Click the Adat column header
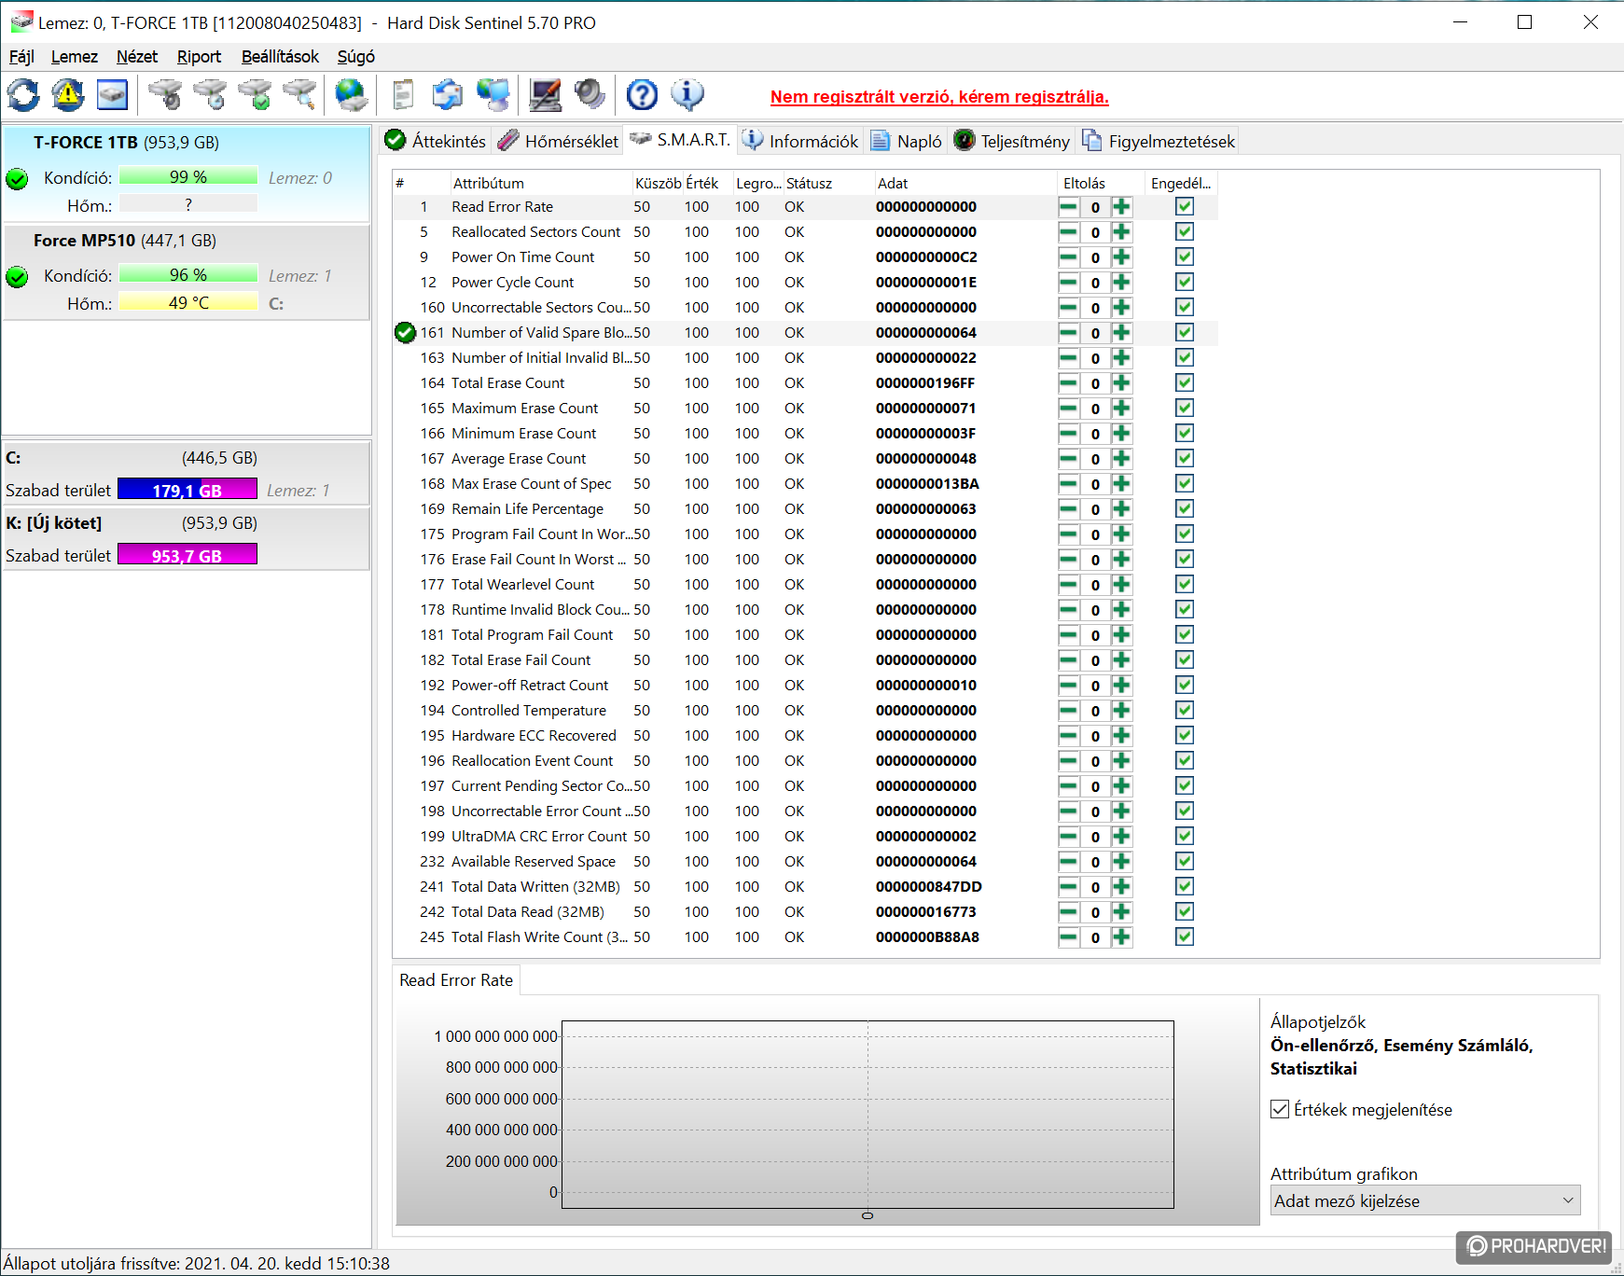The height and width of the screenshot is (1276, 1624). tap(965, 183)
